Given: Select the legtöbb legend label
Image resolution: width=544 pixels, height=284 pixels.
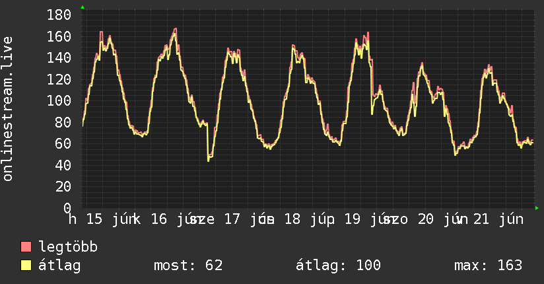Looking at the screenshot, I should tap(68, 246).
